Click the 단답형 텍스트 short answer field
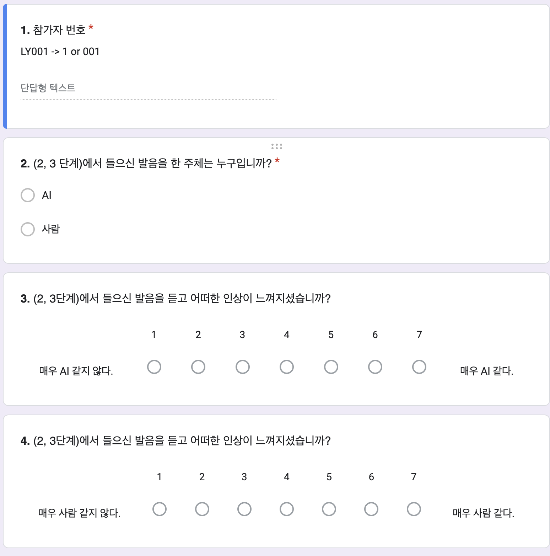 (x=148, y=88)
